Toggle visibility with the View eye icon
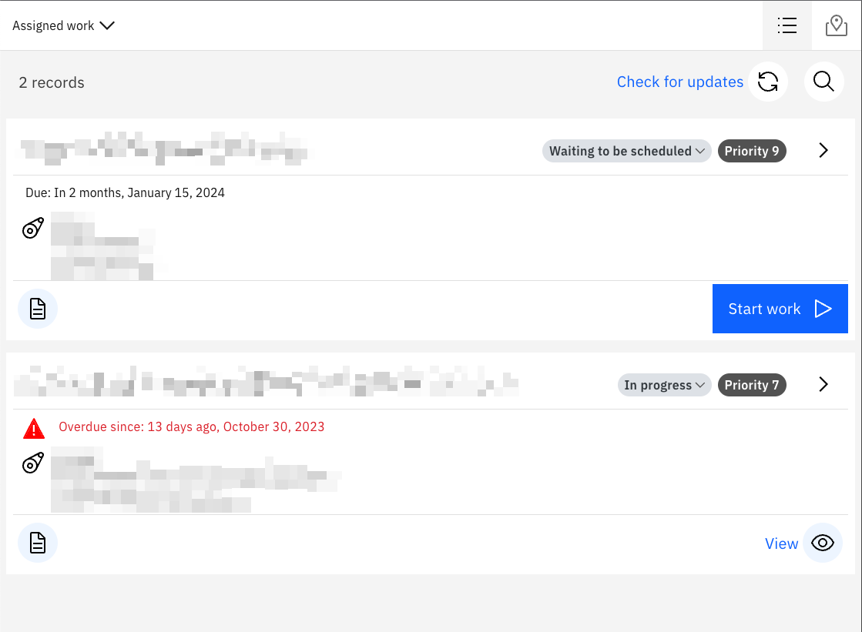862x632 pixels. (x=822, y=543)
